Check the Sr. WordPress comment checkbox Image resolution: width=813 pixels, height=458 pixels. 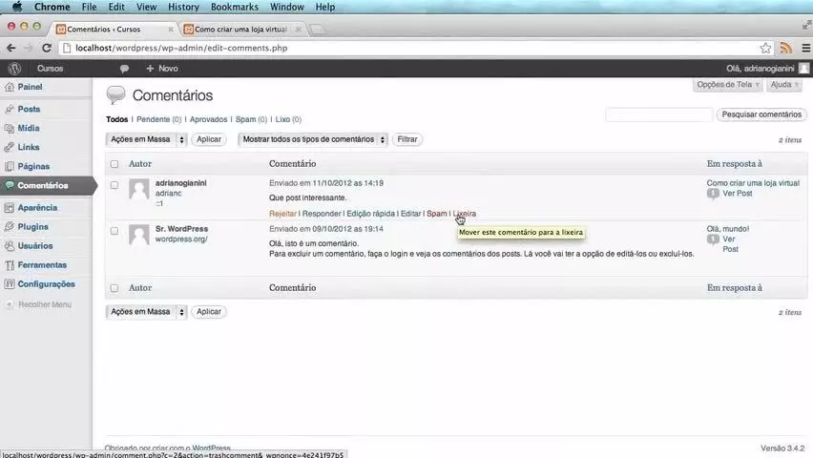coord(115,231)
